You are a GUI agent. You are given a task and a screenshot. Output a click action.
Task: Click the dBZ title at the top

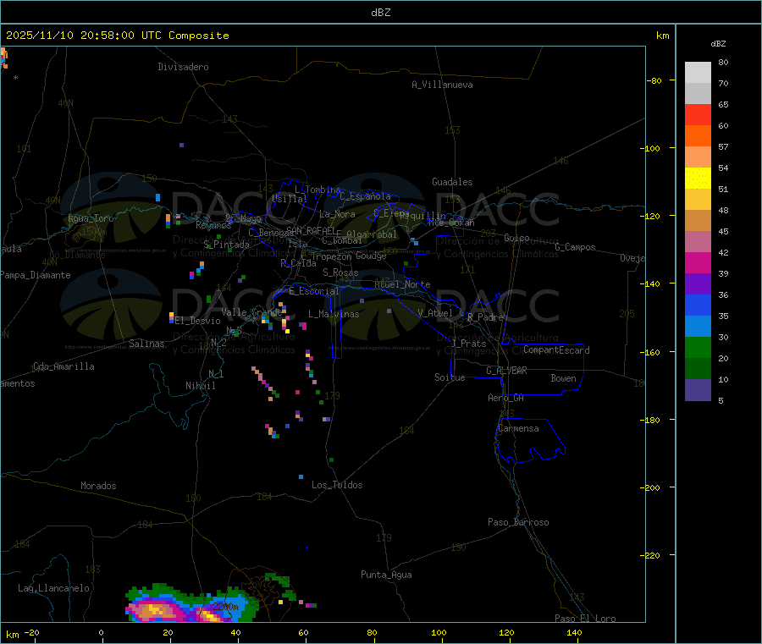[x=380, y=12]
